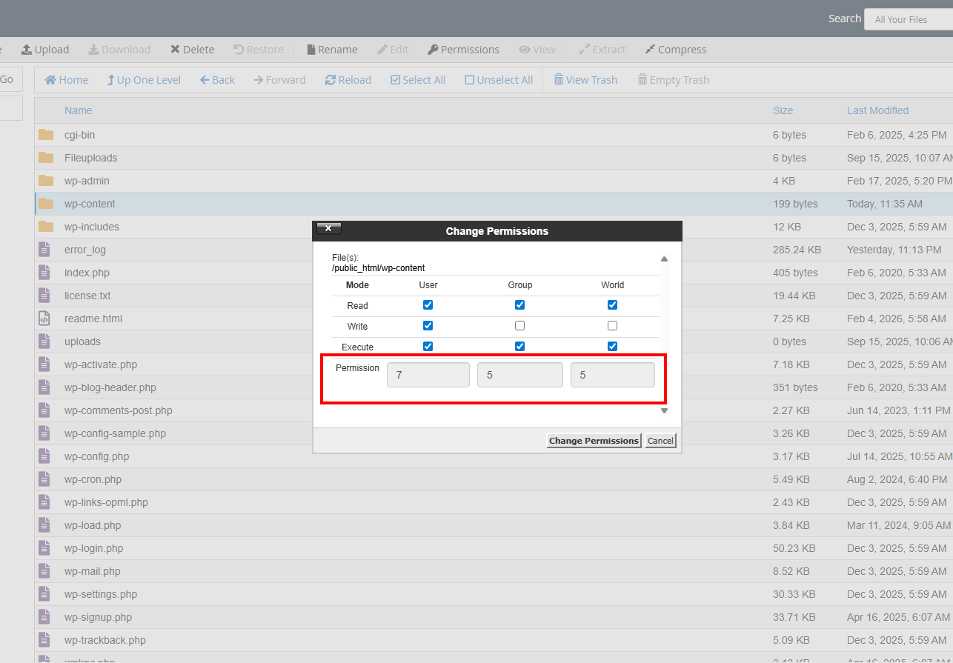This screenshot has width=953, height=663.
Task: Open Permissions from the toolbar
Action: 463,50
